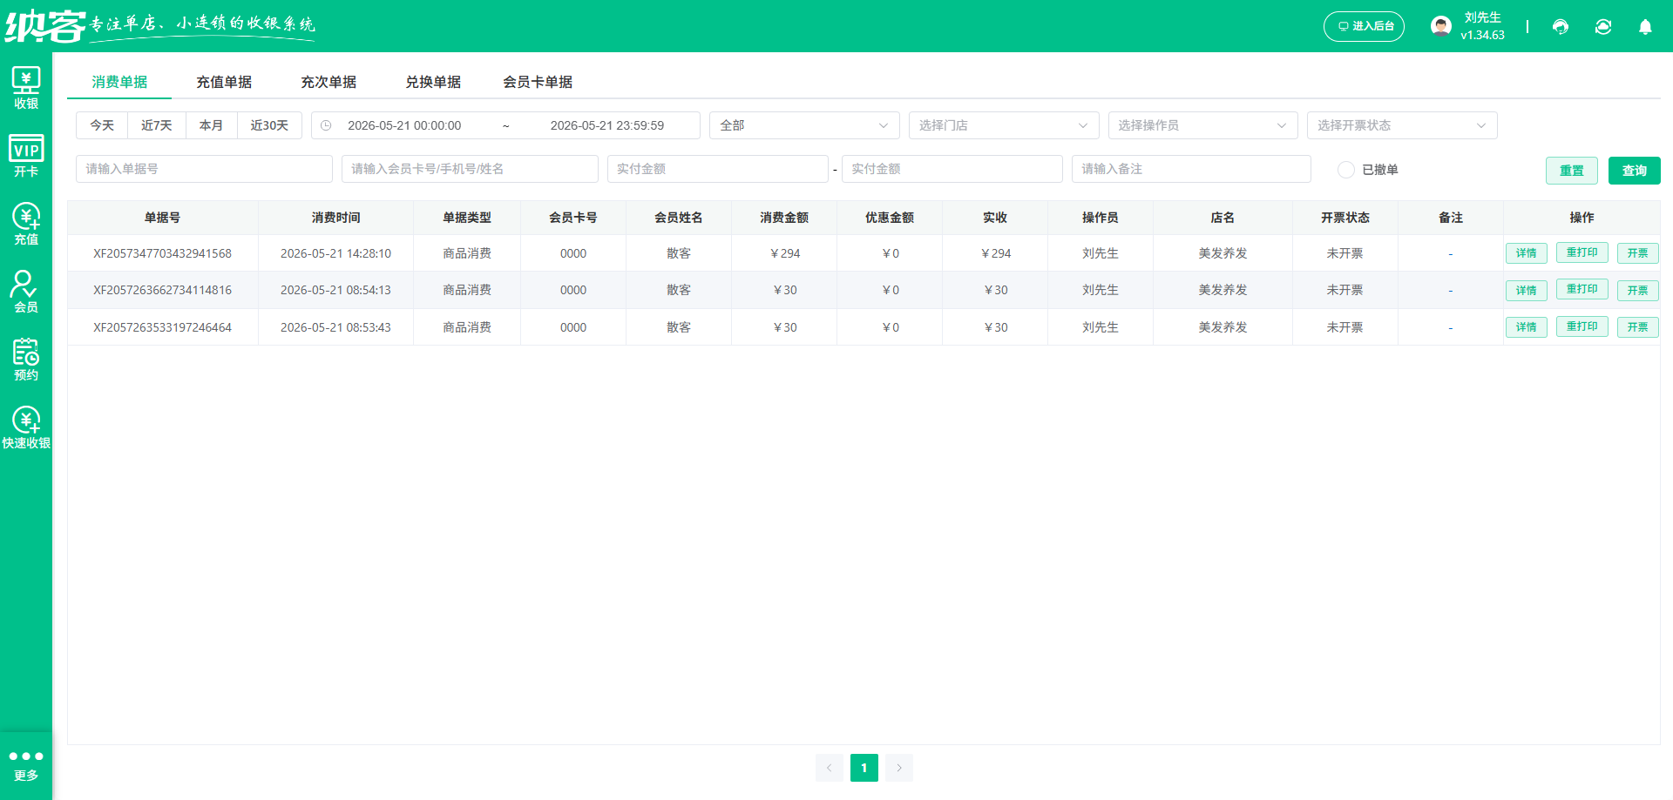This screenshot has height=800, width=1673.
Task: Switch to the 消费单据 tab
Action: click(x=119, y=82)
